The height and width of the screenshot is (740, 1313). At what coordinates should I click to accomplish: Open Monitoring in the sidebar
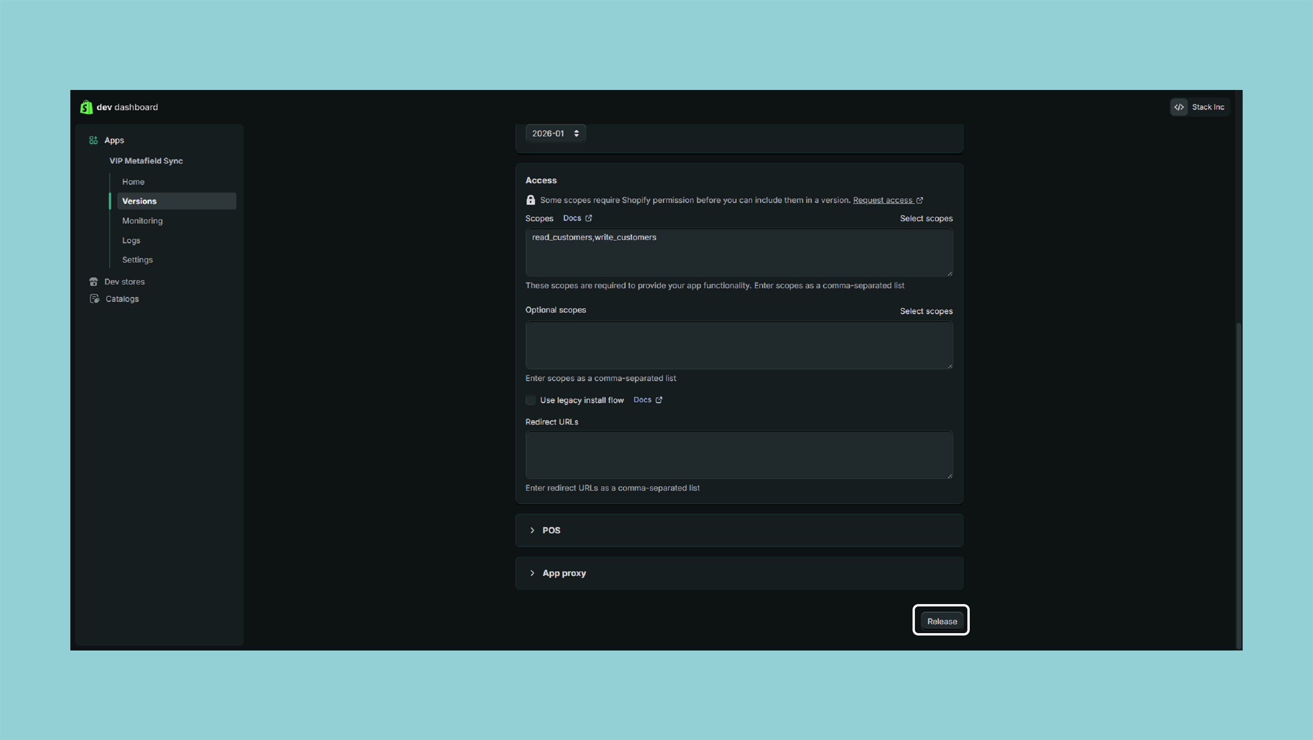(x=142, y=221)
